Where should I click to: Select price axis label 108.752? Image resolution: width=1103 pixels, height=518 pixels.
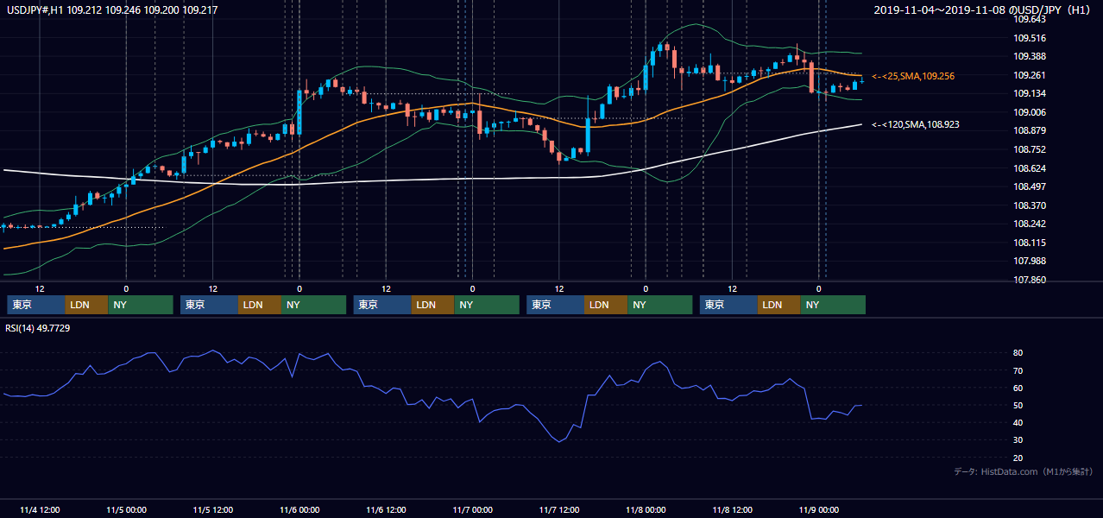tap(1029, 149)
